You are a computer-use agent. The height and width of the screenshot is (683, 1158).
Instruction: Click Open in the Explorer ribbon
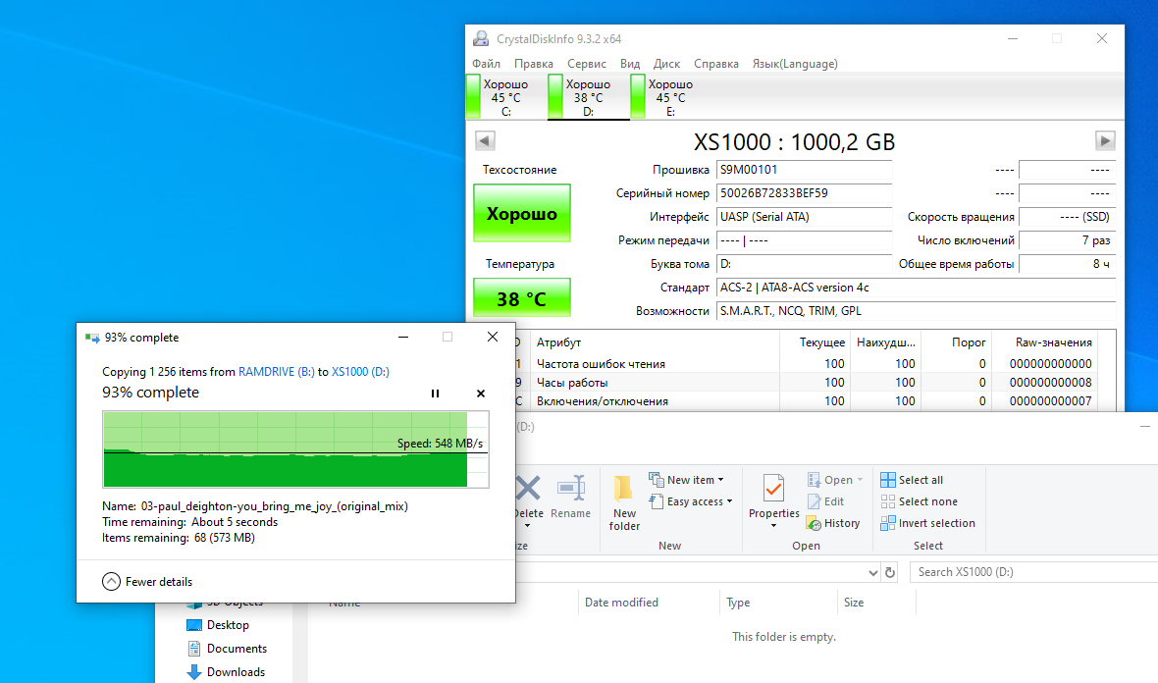pos(830,480)
